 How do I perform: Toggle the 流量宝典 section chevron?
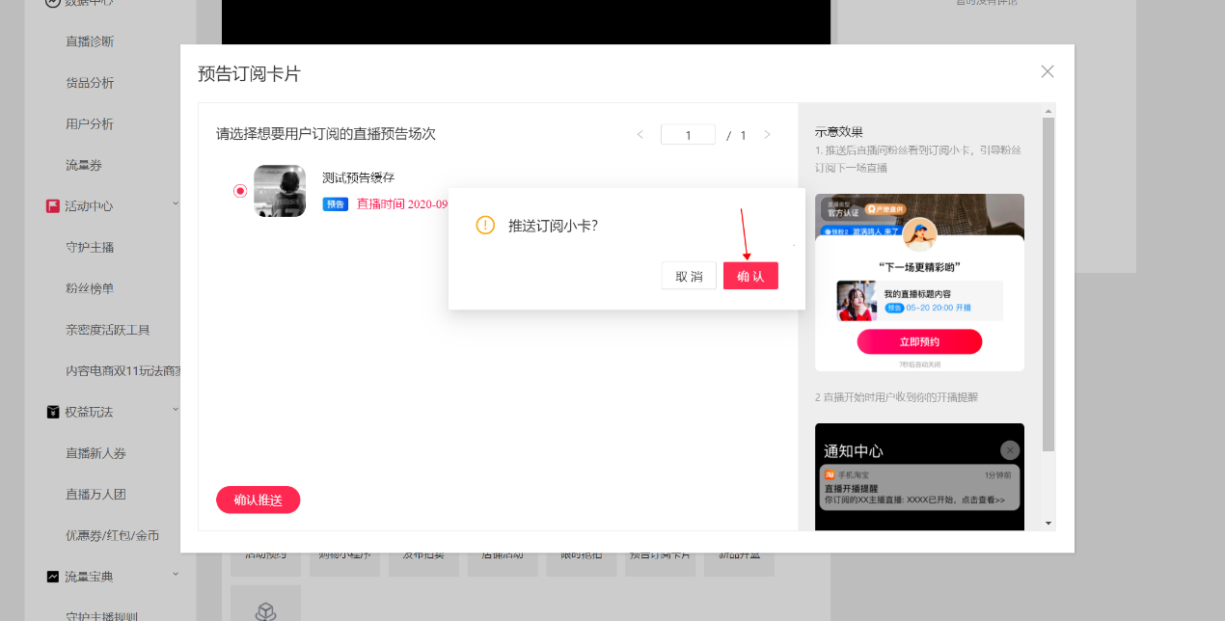click(176, 575)
